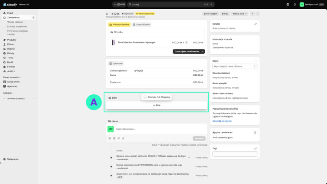Insert emoji in comment
This screenshot has height=184, width=327.
110,138
